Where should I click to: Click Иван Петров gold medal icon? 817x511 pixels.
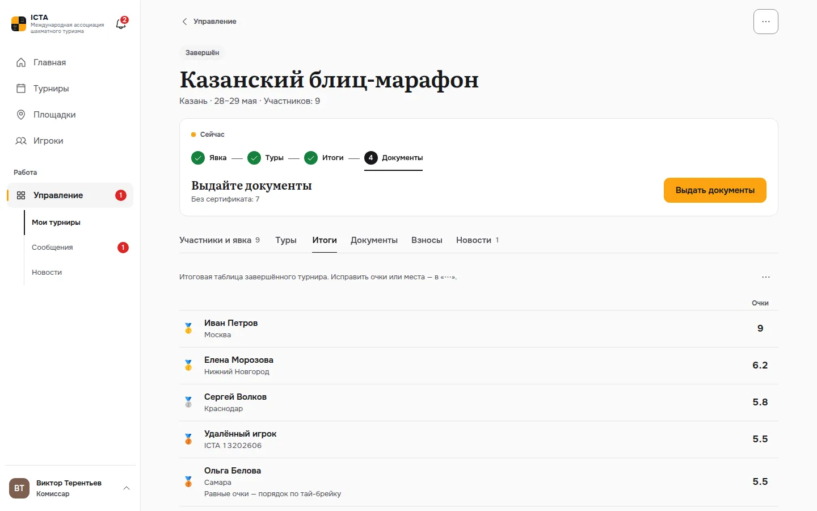(188, 328)
